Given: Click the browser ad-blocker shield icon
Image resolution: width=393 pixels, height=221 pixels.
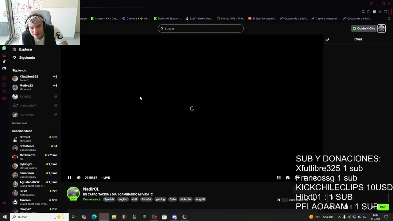Looking at the screenshot, I should point(374,12).
